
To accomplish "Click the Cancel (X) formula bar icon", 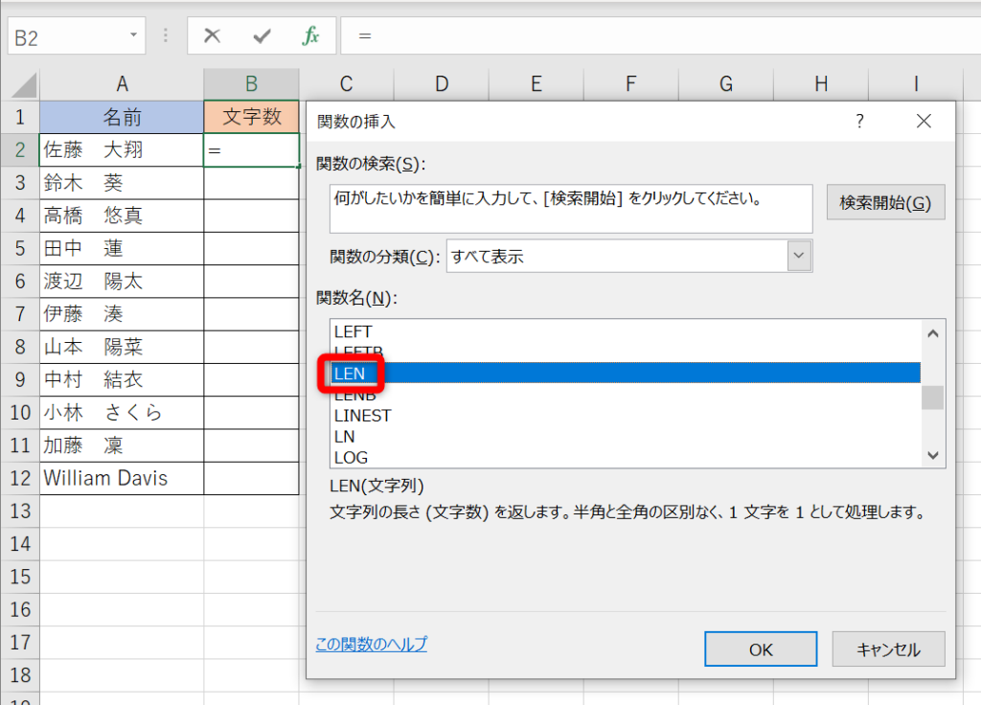I will (213, 36).
